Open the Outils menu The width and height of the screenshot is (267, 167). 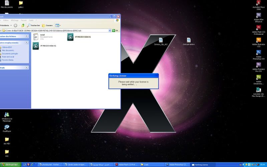click(31, 20)
